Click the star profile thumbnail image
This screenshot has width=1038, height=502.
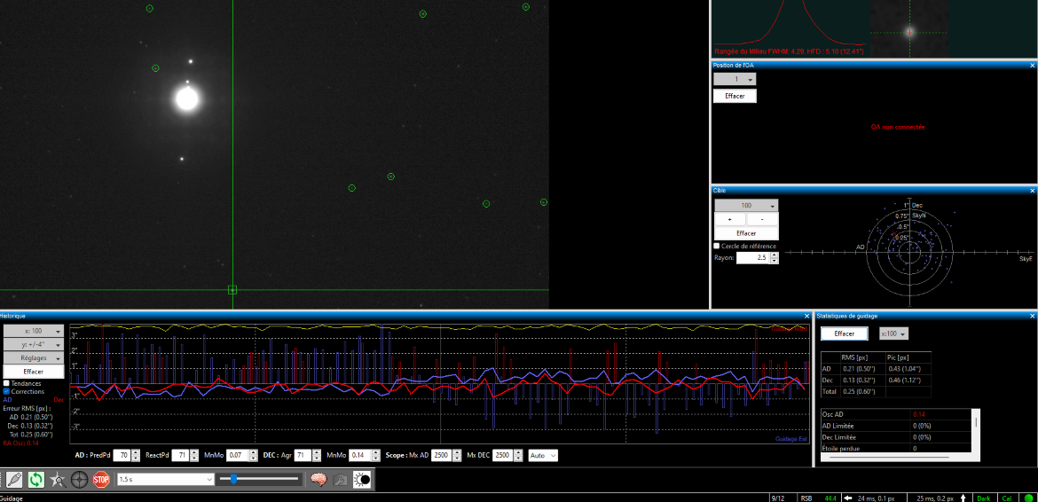(x=908, y=30)
